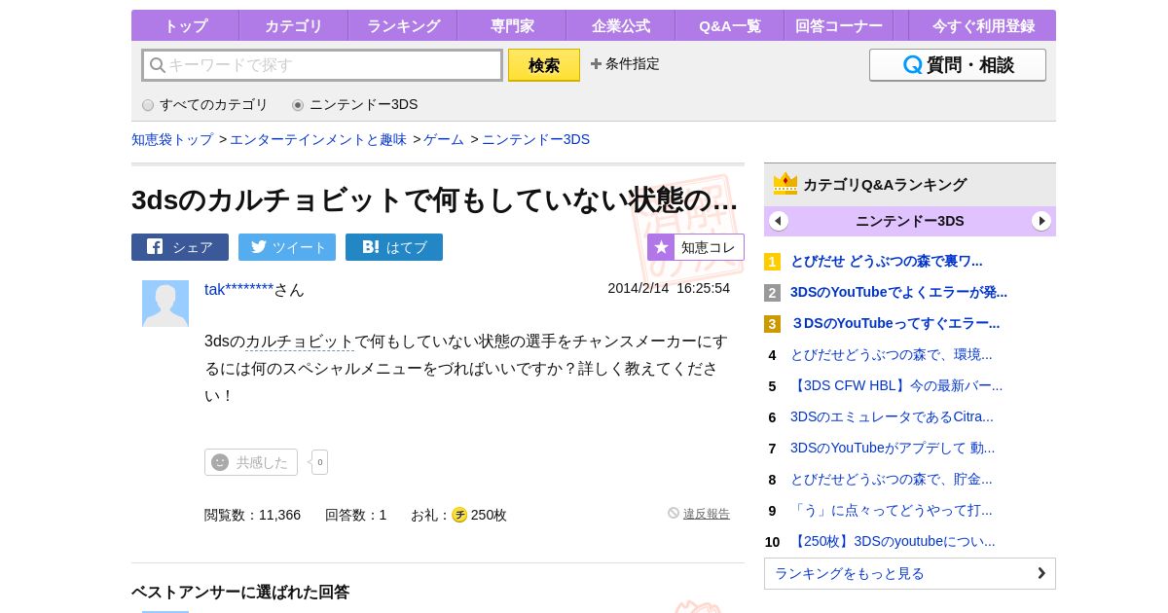Click the chevron on ランキングをもっと見る
The image size is (1168, 613).
1041,573
